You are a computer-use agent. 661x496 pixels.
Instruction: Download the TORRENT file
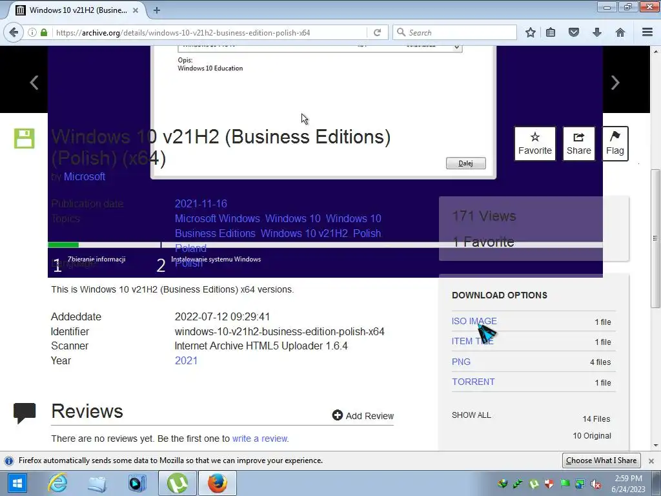473,382
